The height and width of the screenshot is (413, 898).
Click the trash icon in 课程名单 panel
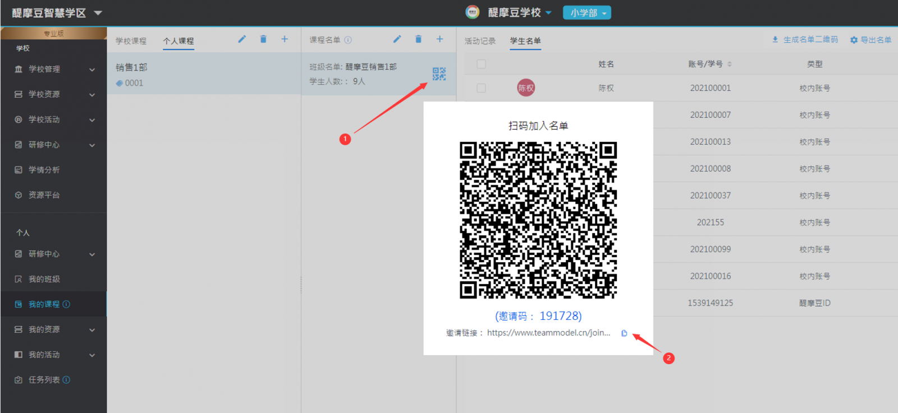pos(418,39)
